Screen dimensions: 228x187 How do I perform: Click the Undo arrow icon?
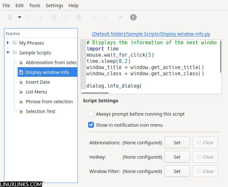point(94,17)
